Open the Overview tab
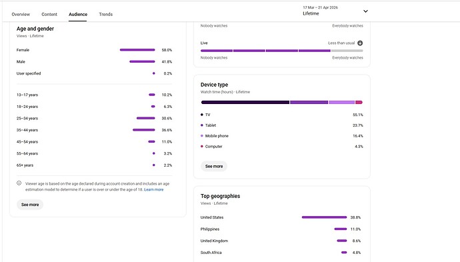Viewport: 460px width, 262px height. 21,14
